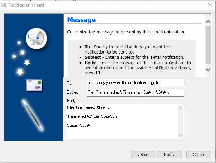Click the Subject input field
216x163 pixels.
point(135,93)
